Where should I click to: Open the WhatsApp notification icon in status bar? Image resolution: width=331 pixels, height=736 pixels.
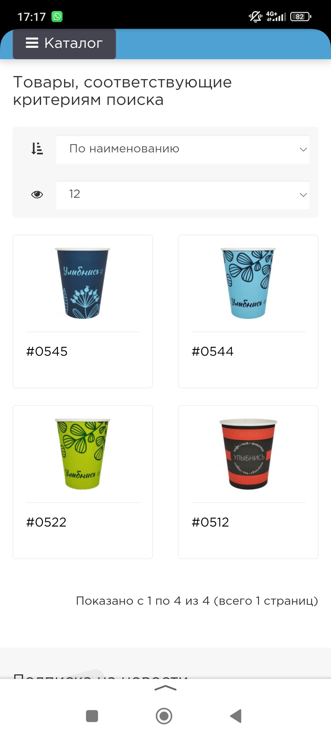pos(57,17)
